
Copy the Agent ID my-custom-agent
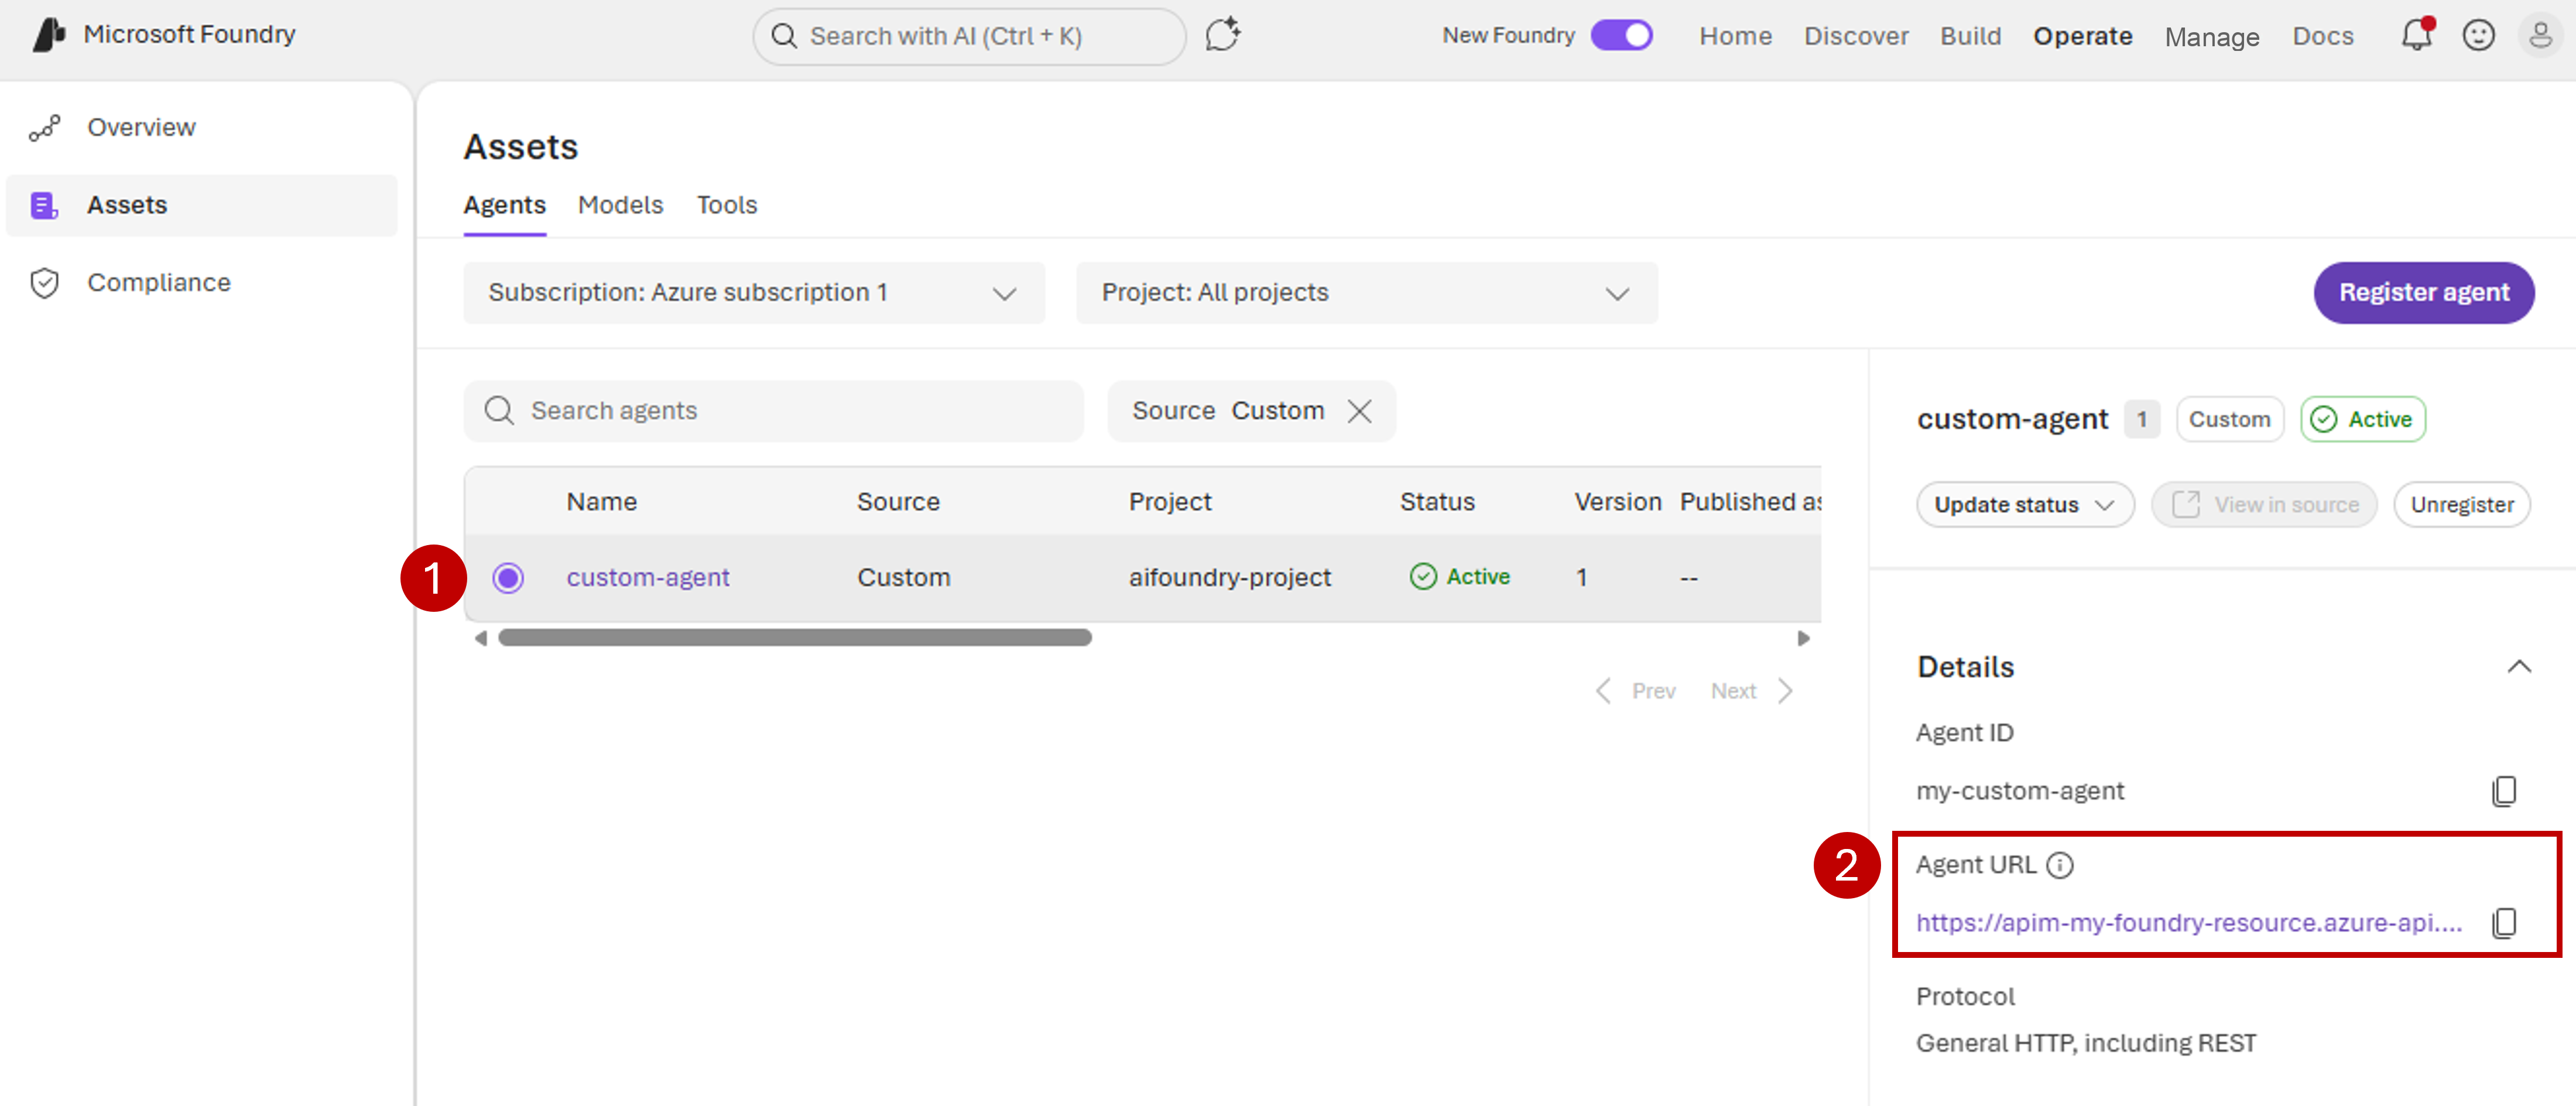(x=2504, y=791)
